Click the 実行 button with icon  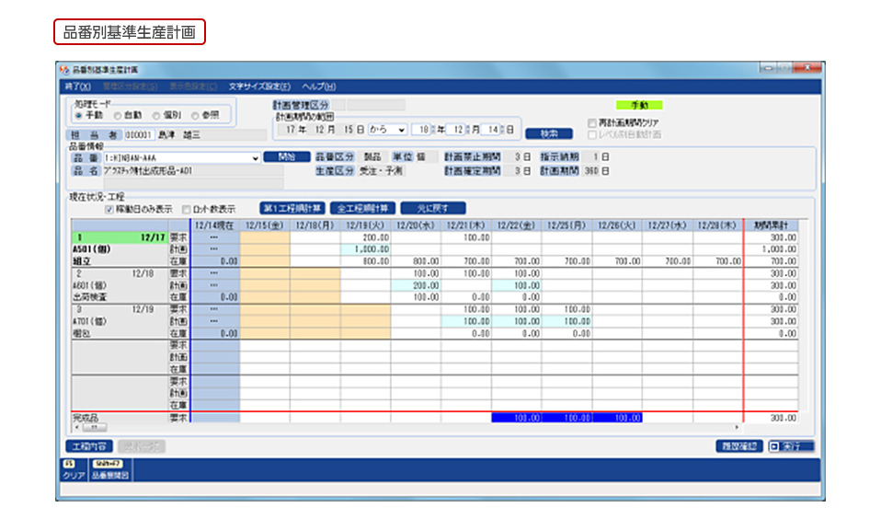point(790,446)
